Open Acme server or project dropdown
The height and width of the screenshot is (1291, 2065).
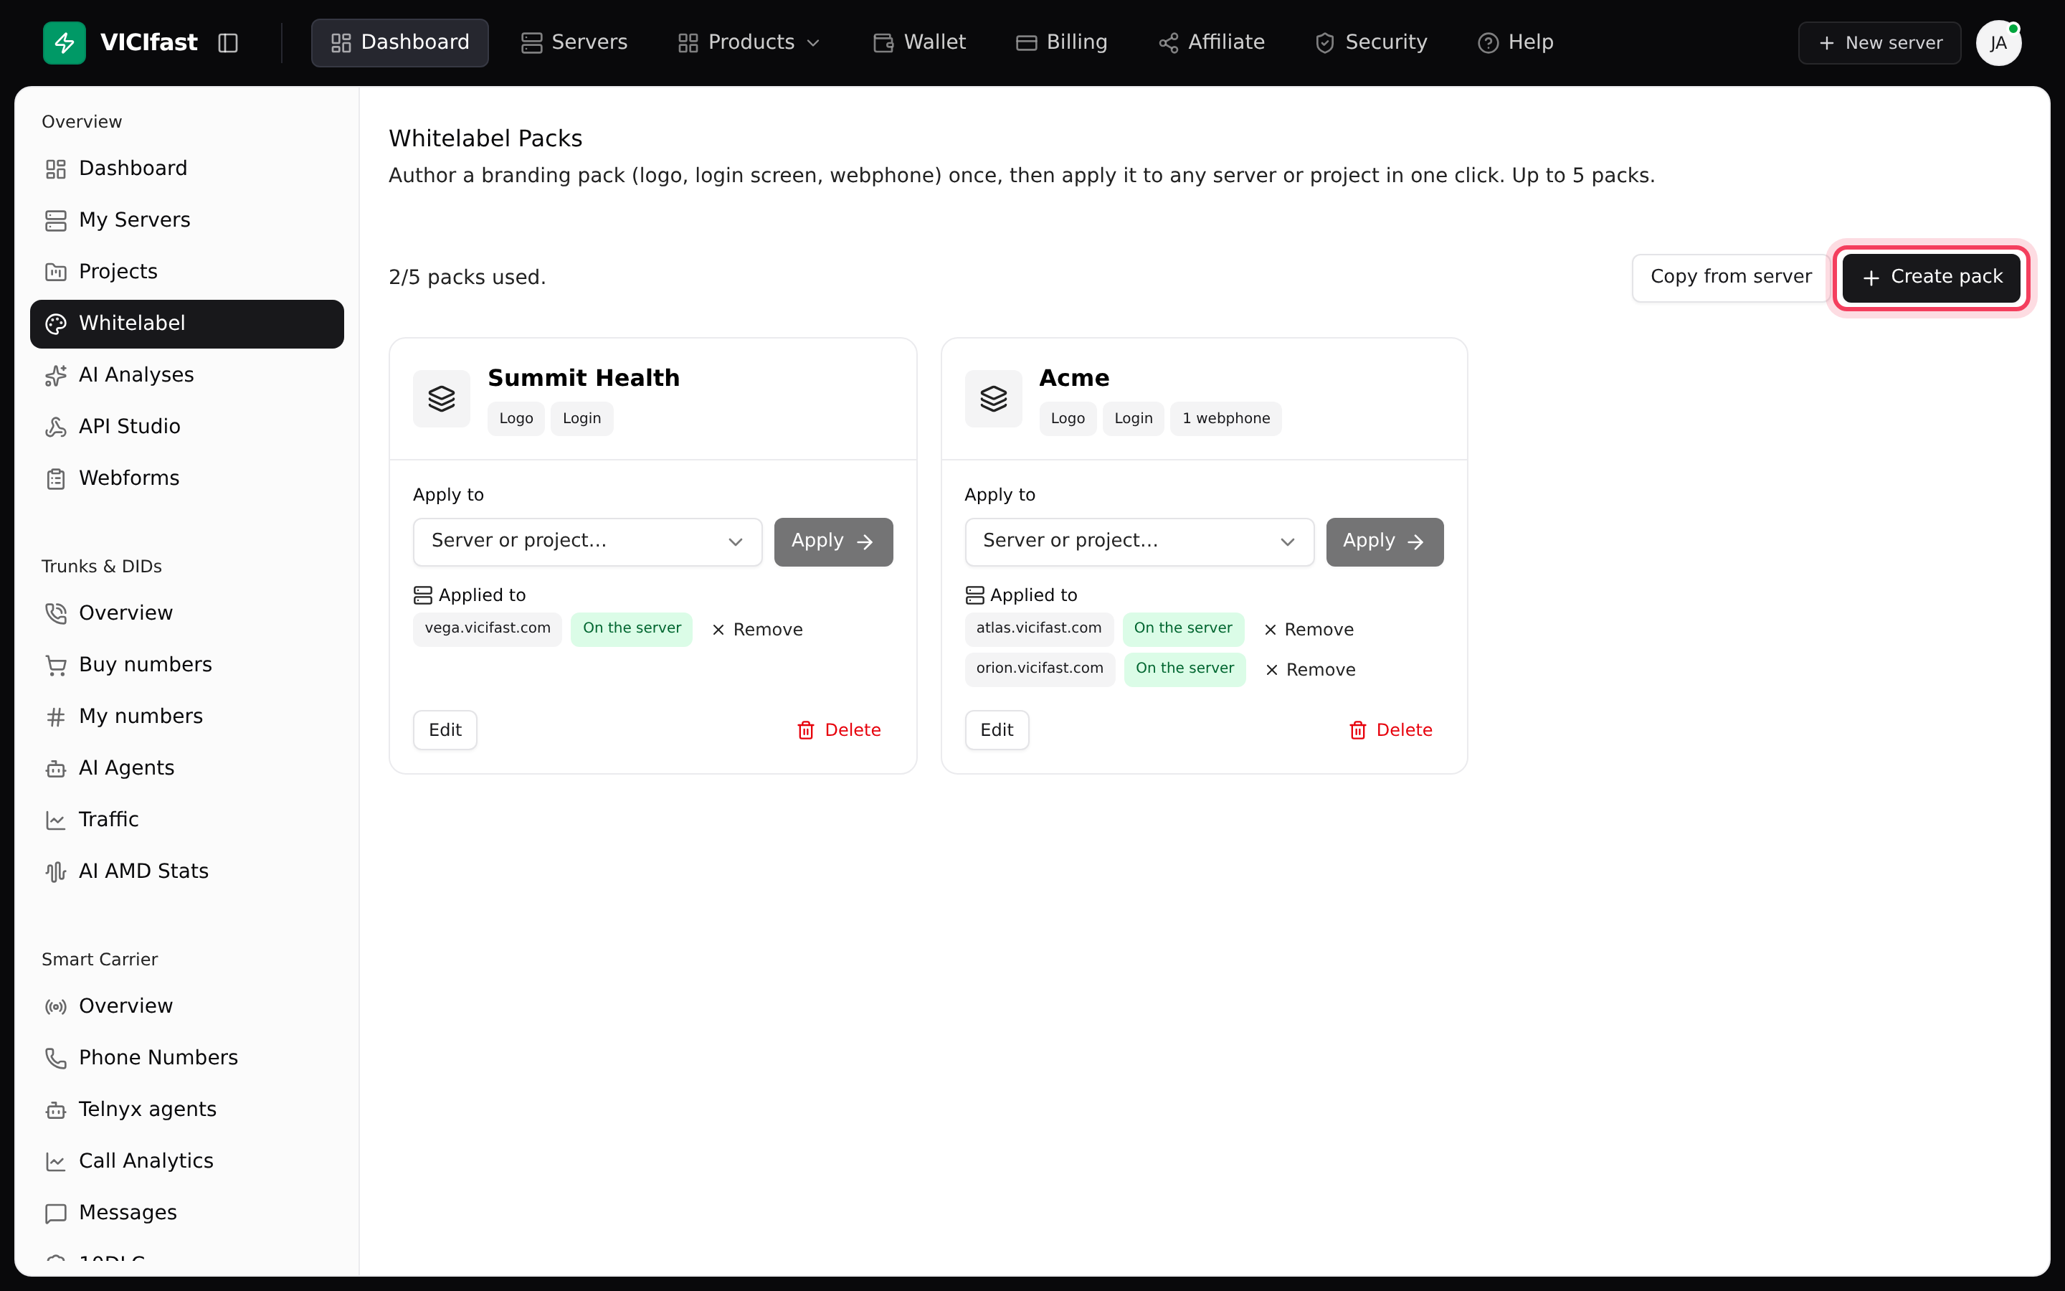tap(1139, 542)
